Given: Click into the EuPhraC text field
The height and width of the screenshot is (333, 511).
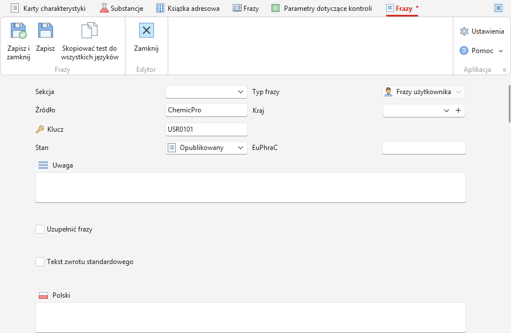Looking at the screenshot, I should (424, 148).
